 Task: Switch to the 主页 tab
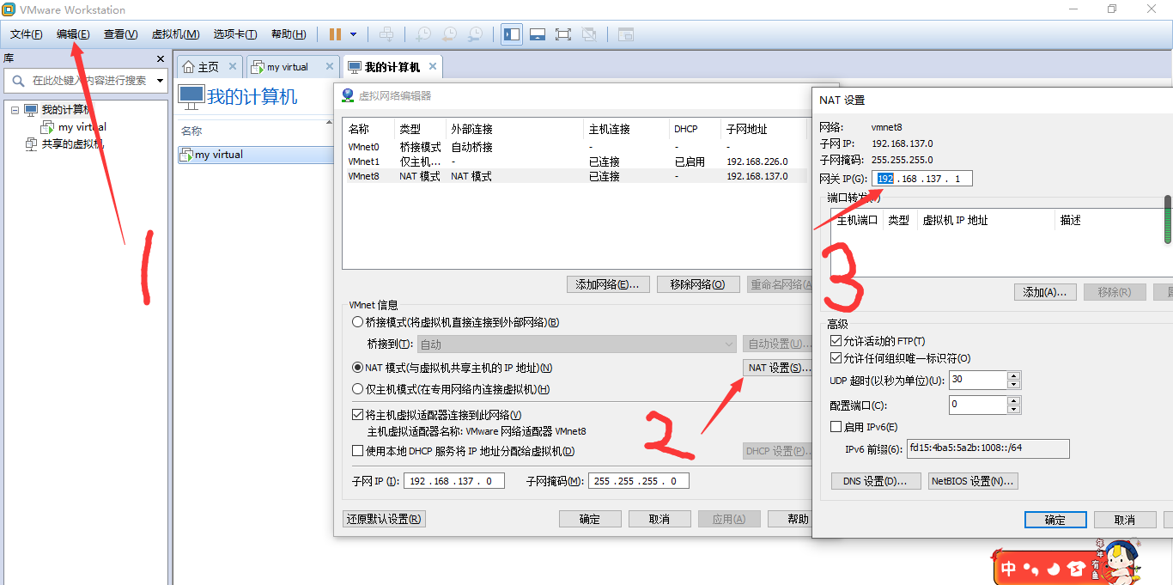pyautogui.click(x=209, y=67)
